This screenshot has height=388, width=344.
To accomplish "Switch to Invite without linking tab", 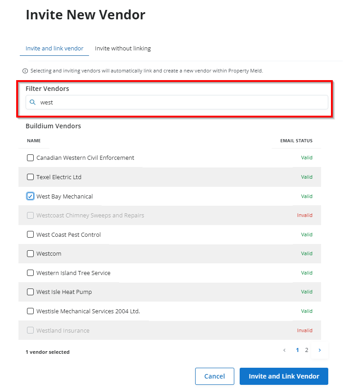I will 123,49.
